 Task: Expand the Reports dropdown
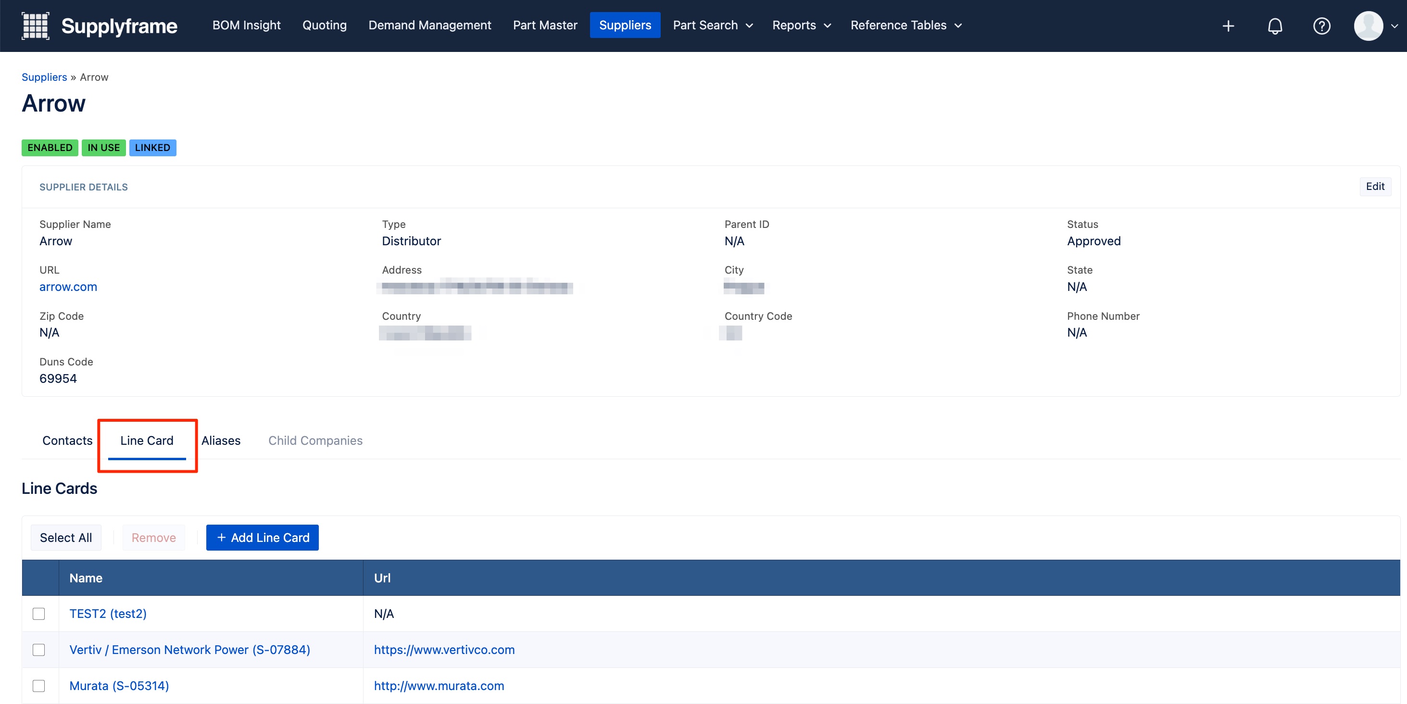(801, 25)
